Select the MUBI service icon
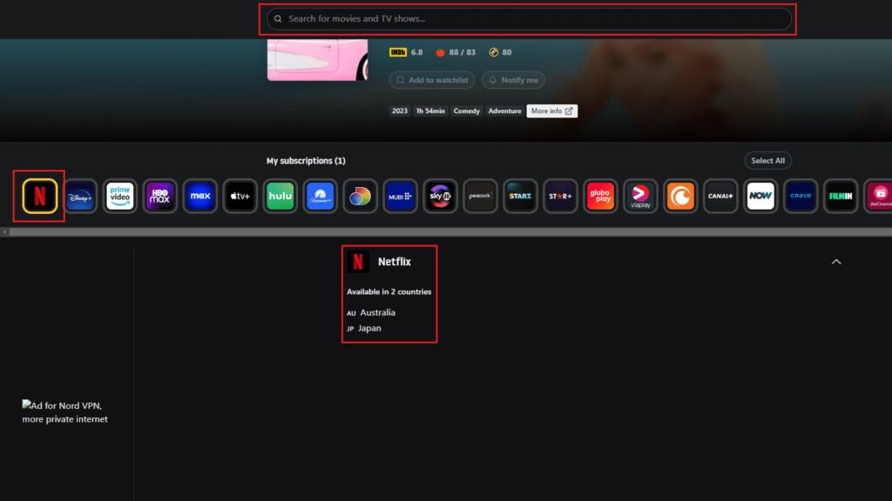 point(400,196)
